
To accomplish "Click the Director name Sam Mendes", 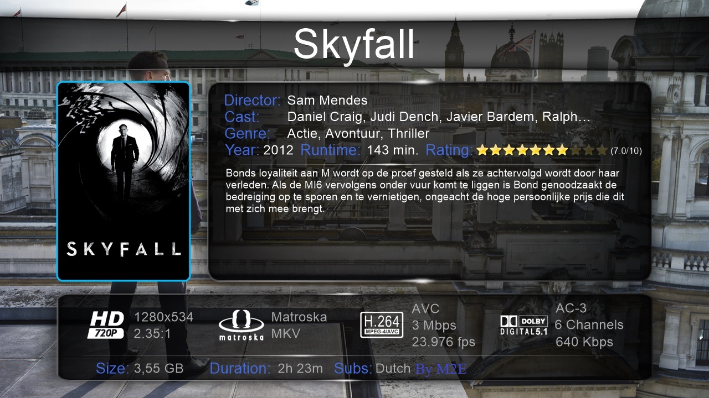I will [x=327, y=101].
